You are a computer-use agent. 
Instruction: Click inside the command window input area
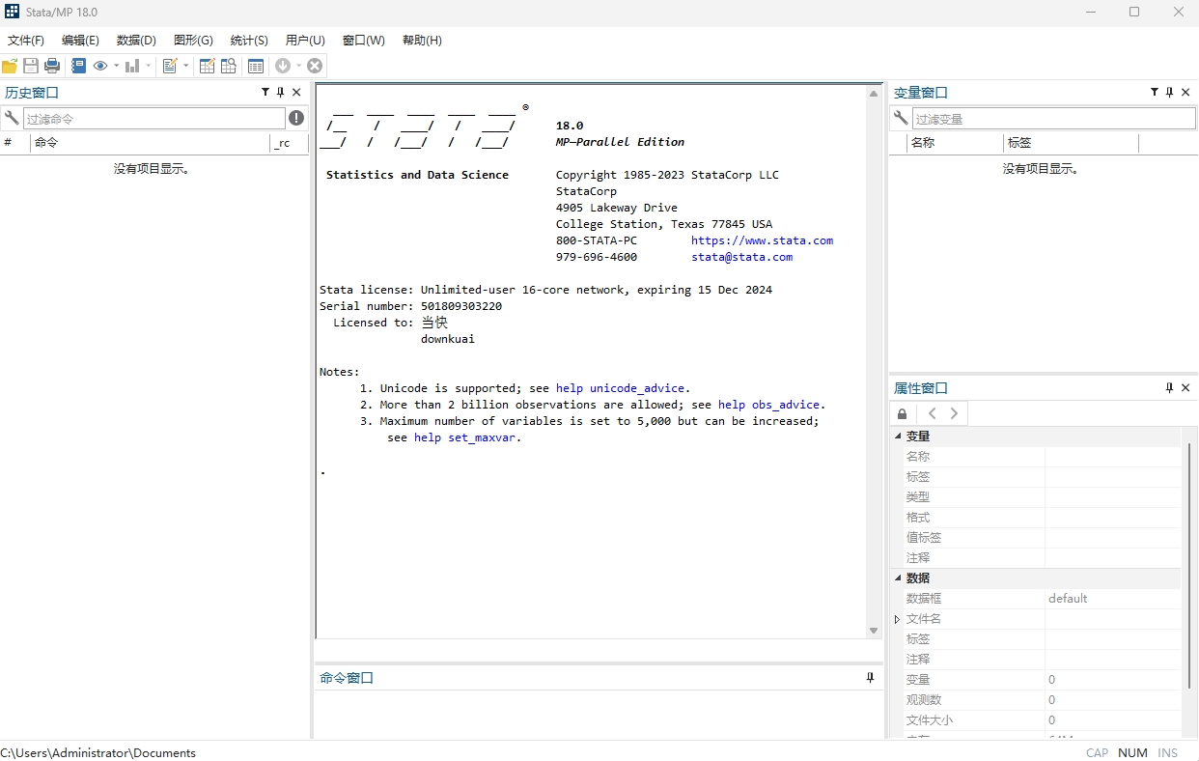(x=598, y=715)
